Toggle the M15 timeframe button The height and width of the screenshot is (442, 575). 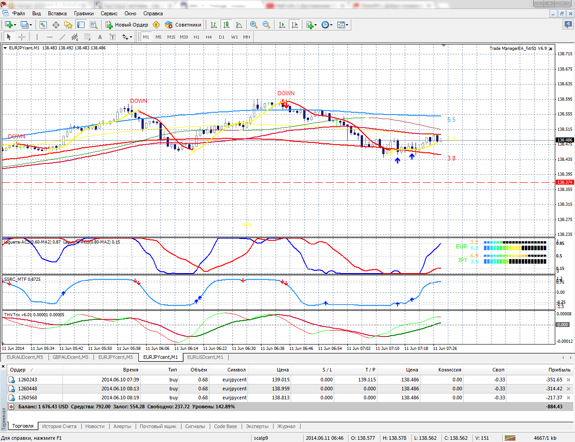tap(171, 37)
